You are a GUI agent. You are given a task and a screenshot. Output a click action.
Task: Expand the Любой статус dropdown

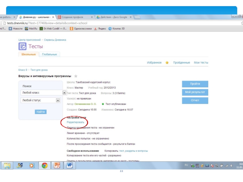[58, 100]
